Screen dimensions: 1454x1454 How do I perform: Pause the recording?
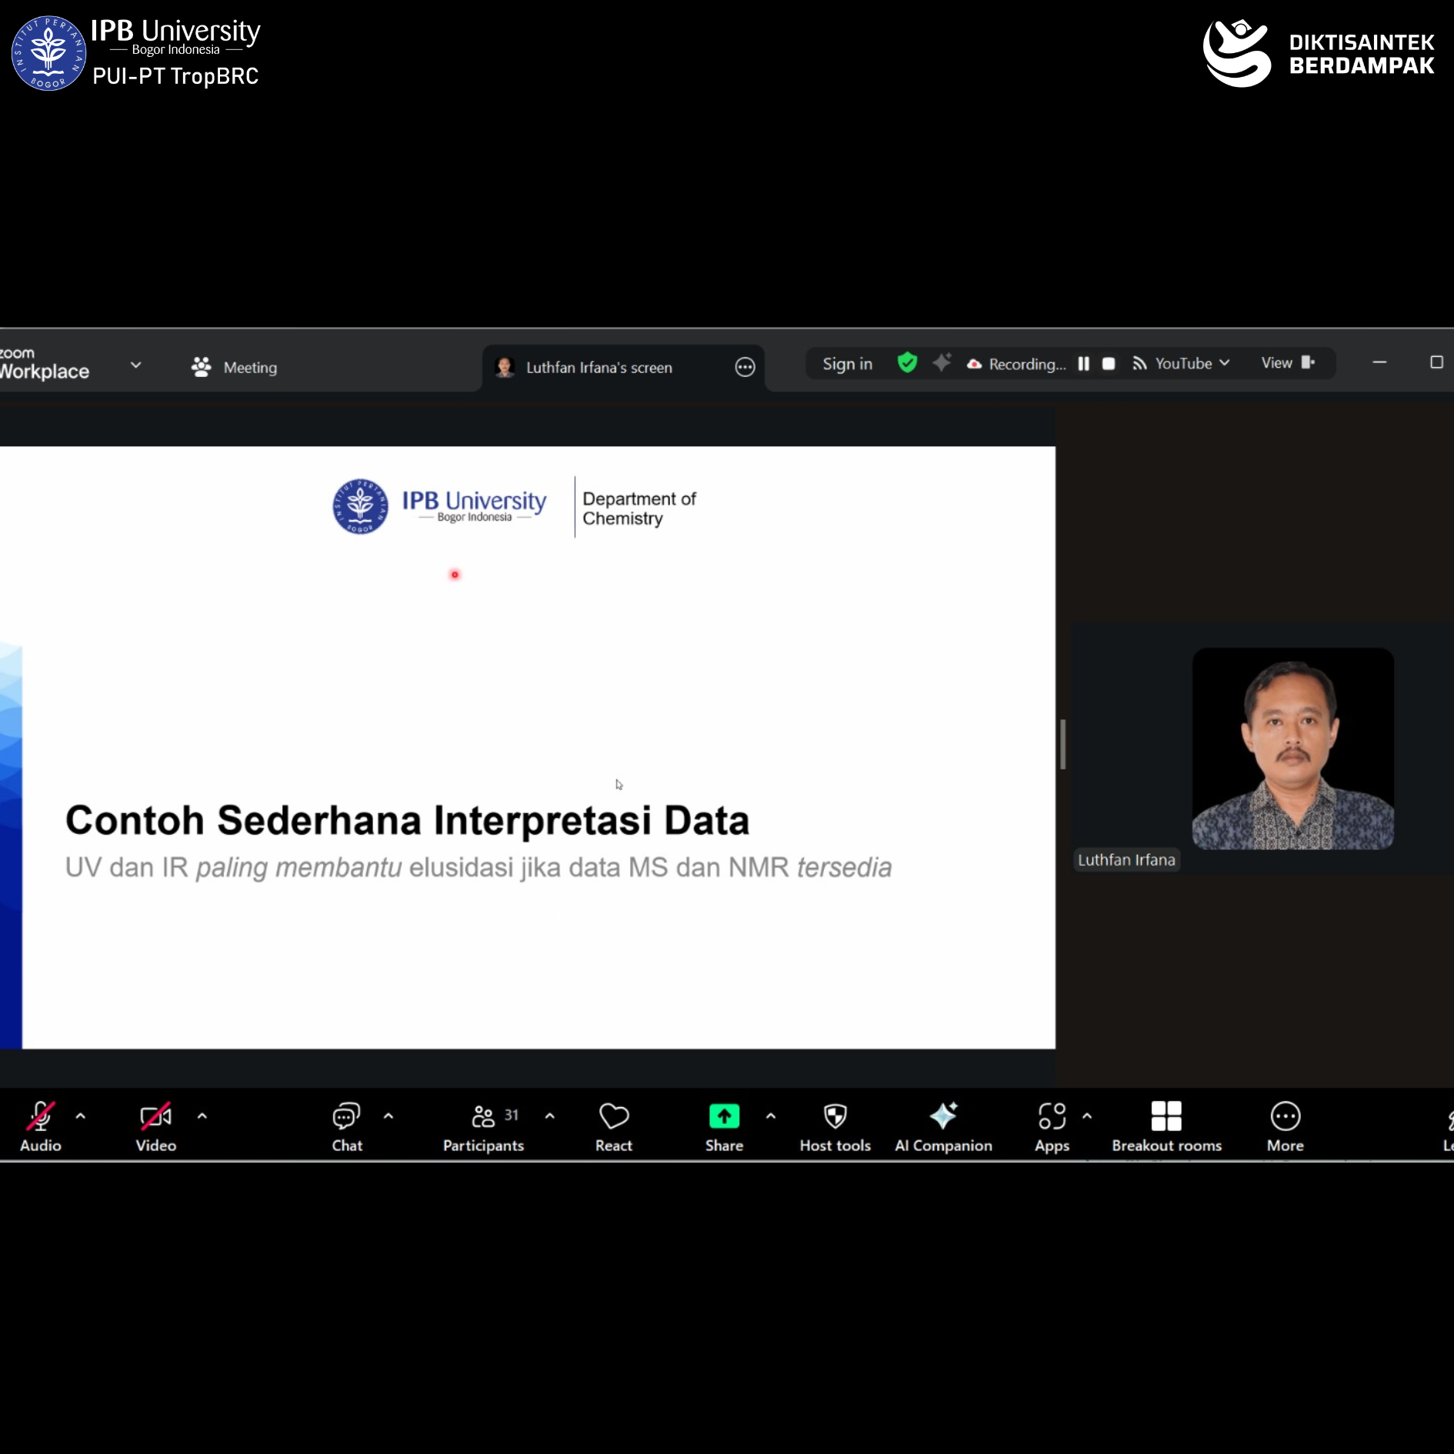pyautogui.click(x=1083, y=364)
